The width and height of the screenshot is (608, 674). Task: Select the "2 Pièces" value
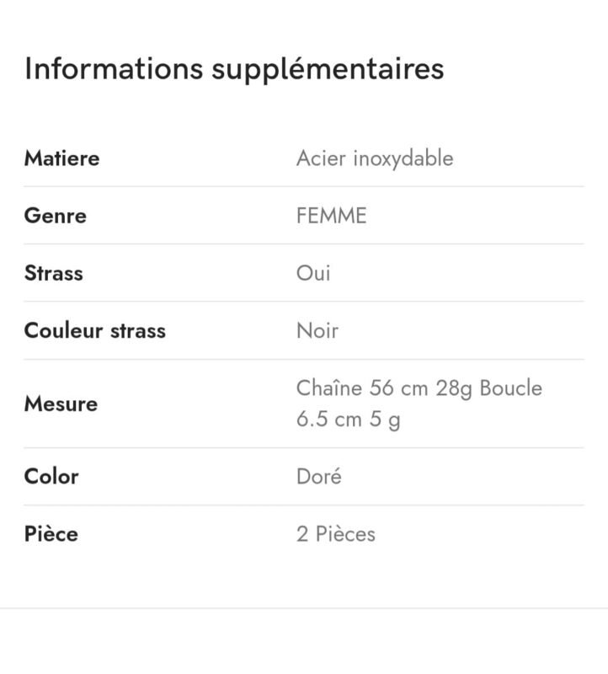pyautogui.click(x=335, y=534)
